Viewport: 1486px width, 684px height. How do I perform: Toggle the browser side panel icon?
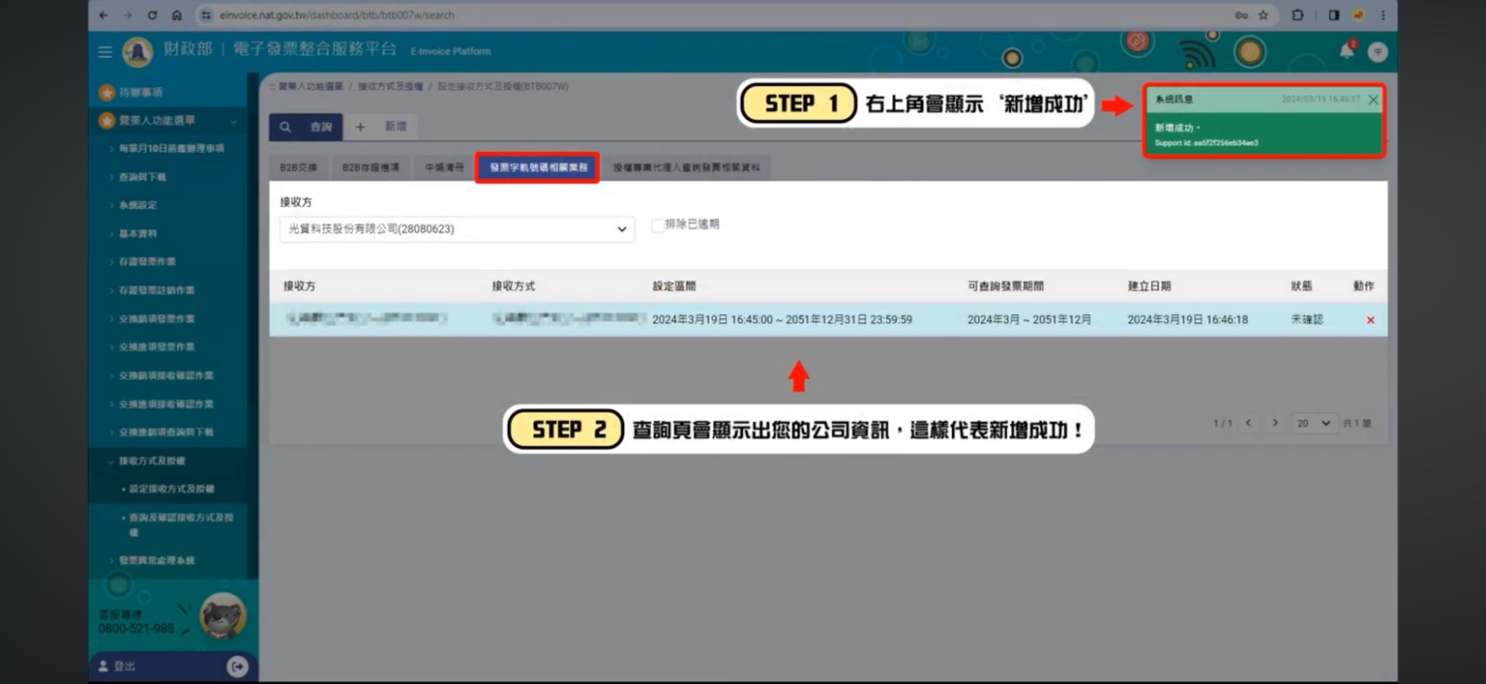(x=1334, y=15)
